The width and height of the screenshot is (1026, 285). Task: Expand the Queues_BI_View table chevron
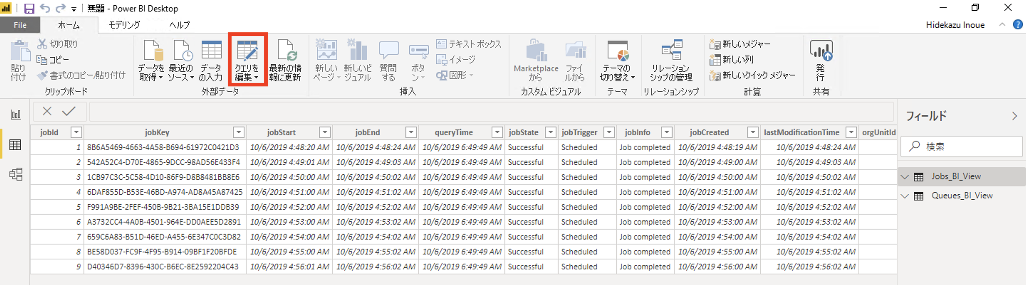(905, 196)
